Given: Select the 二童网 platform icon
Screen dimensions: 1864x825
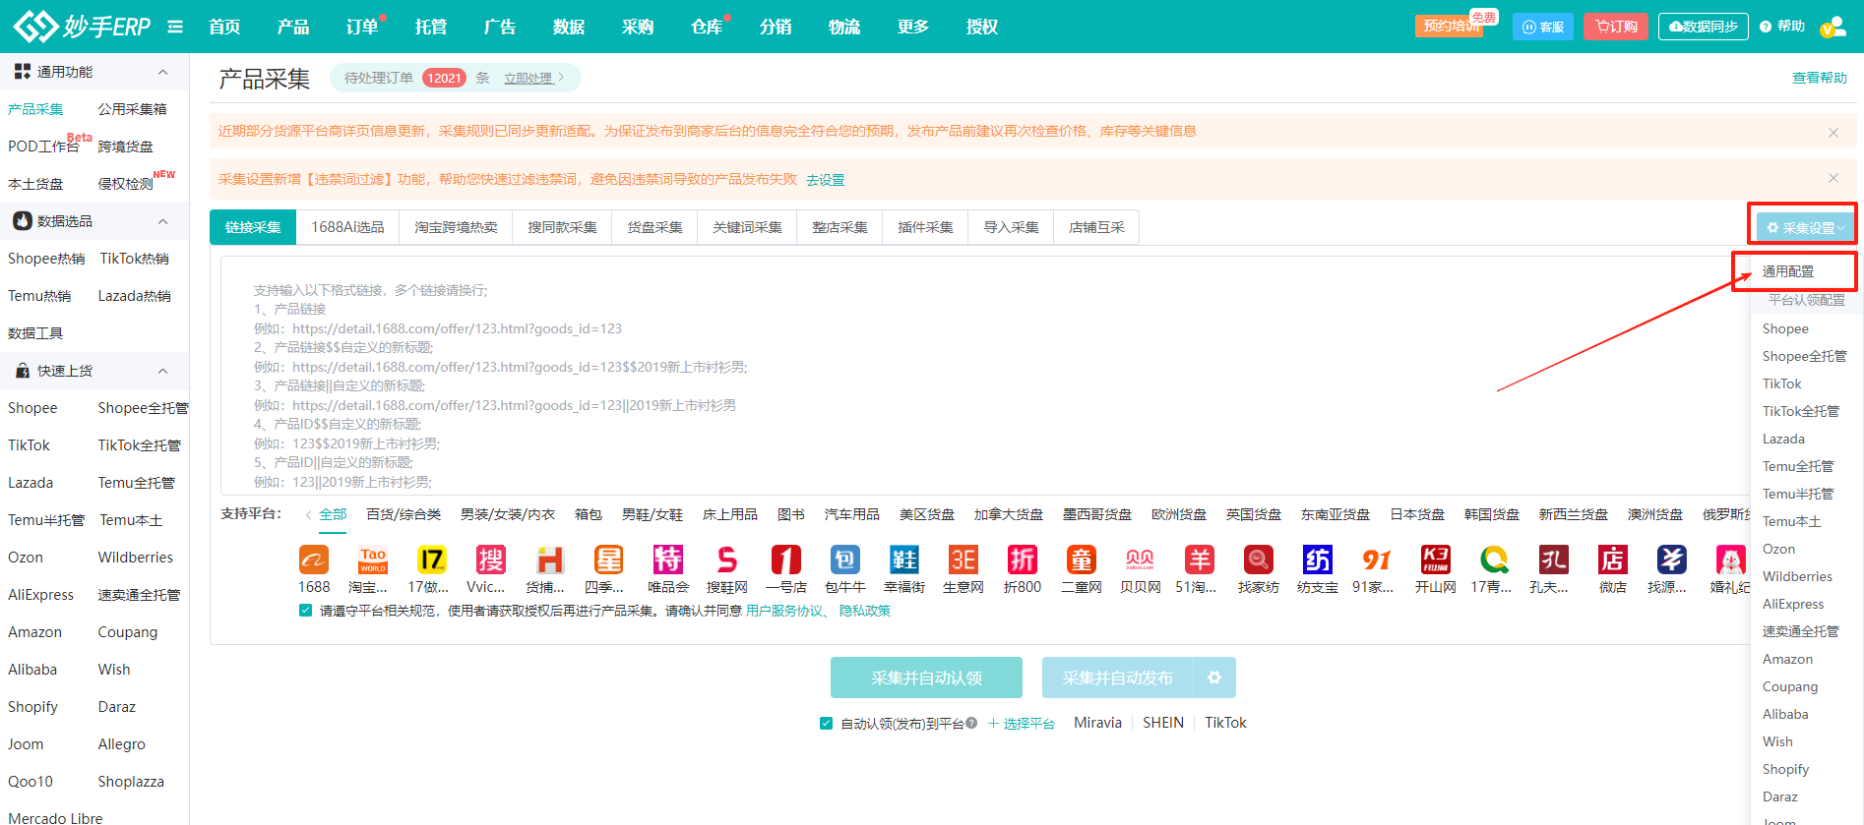Looking at the screenshot, I should (x=1082, y=560).
